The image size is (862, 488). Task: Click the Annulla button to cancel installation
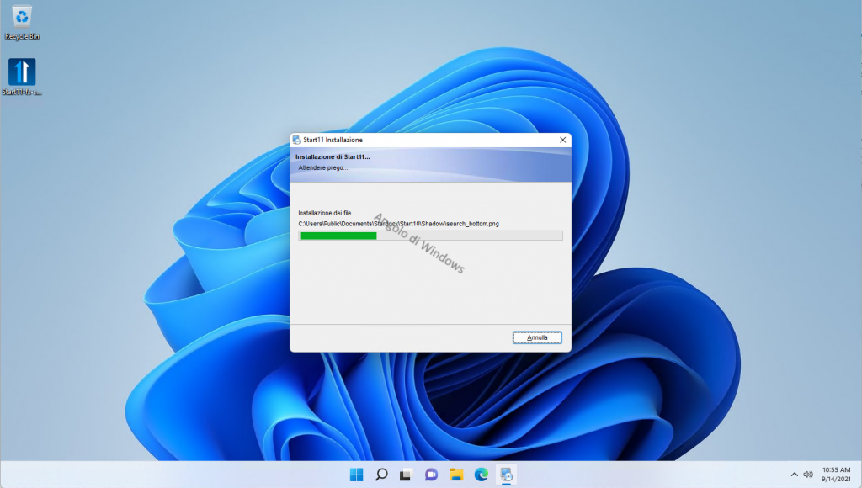click(x=537, y=337)
